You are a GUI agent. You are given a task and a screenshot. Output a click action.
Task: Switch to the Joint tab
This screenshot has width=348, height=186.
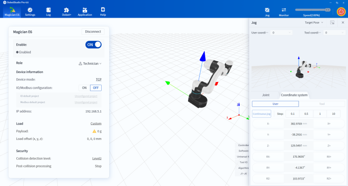point(265,95)
